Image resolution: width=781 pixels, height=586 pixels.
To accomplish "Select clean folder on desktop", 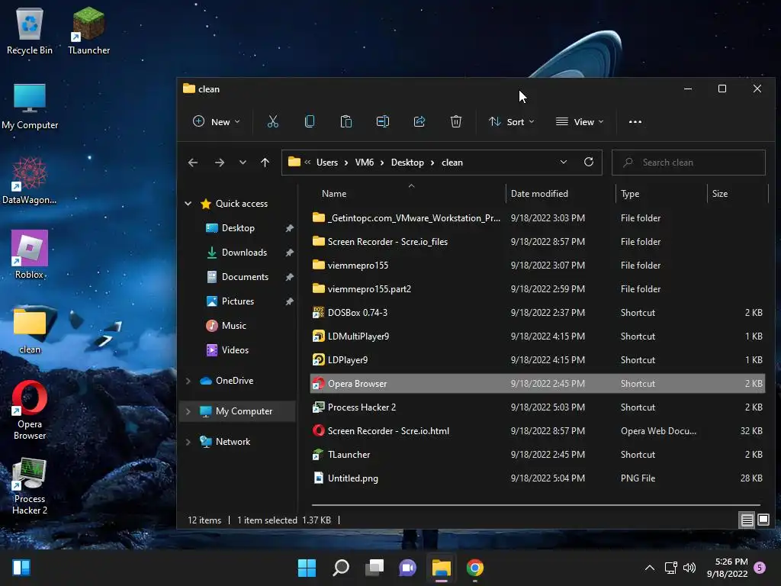I will point(30,331).
